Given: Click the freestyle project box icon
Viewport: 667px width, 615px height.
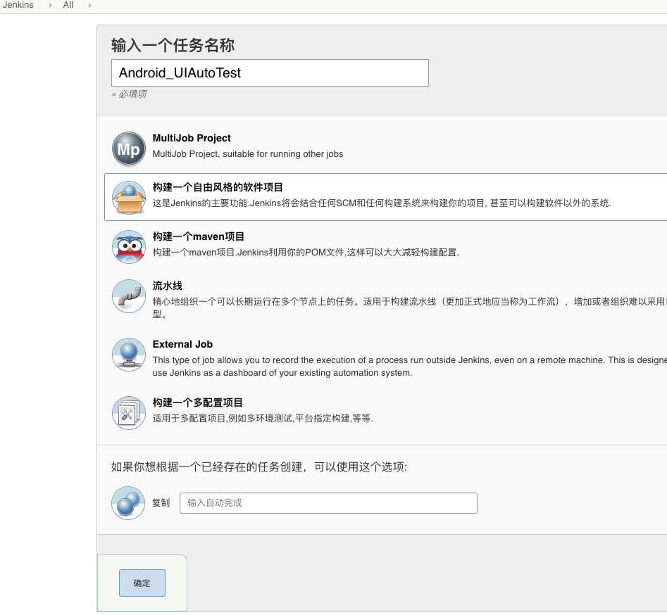Looking at the screenshot, I should point(129,197).
